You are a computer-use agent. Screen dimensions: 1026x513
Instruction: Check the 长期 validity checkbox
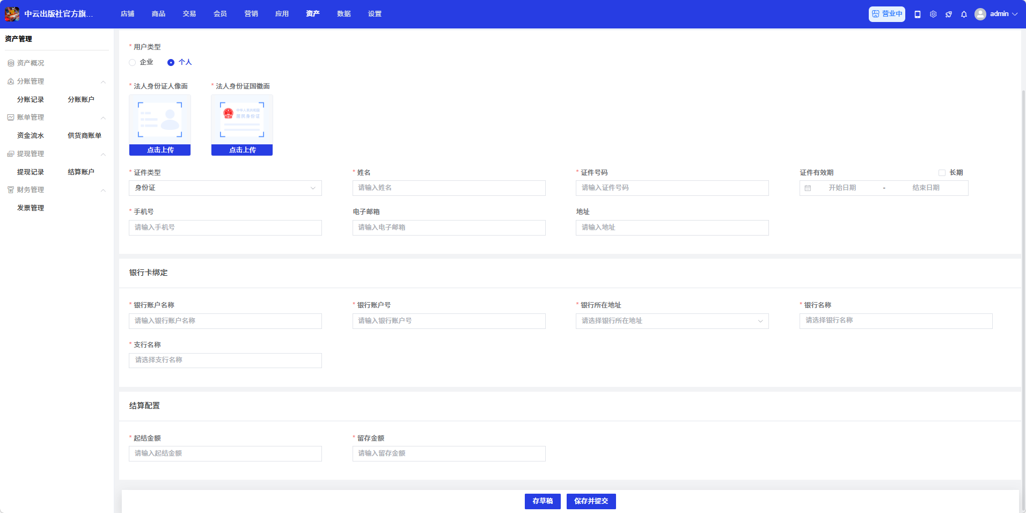tap(942, 173)
